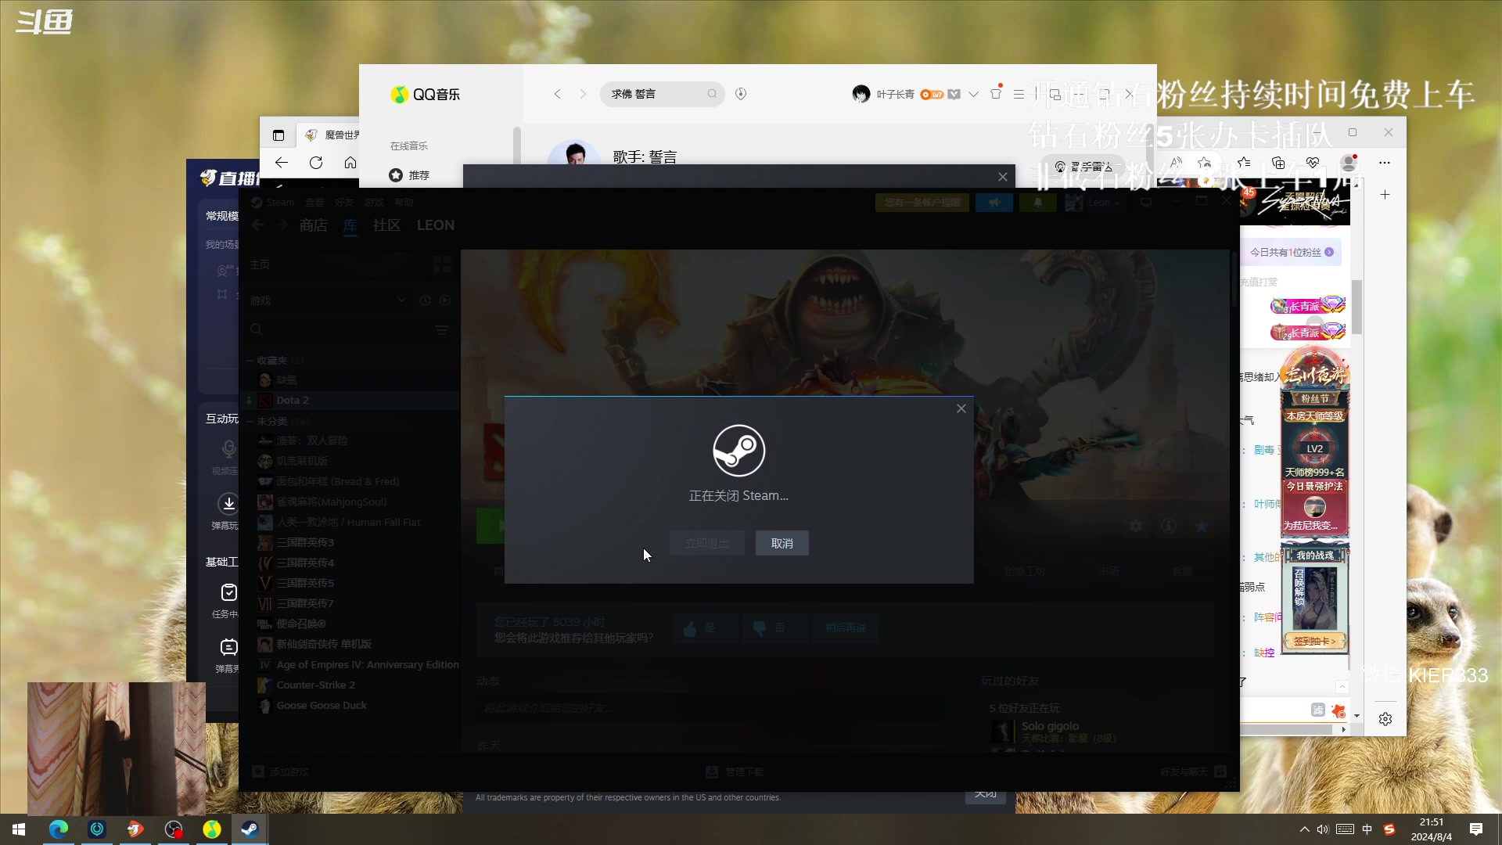Open the Steam menu in Steam's menu bar

pyautogui.click(x=279, y=202)
